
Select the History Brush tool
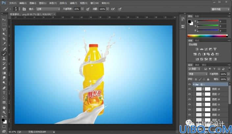point(4,63)
